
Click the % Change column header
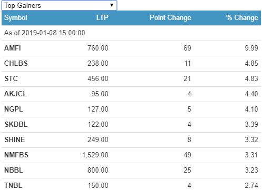242,17
